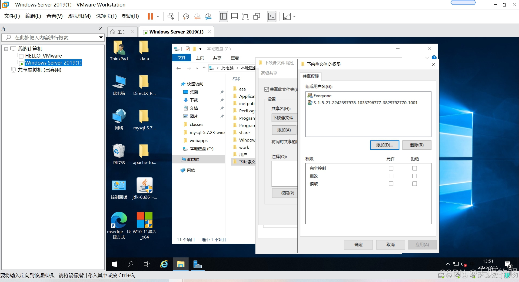Select 网络 in Explorer's navigation pane

pos(191,170)
